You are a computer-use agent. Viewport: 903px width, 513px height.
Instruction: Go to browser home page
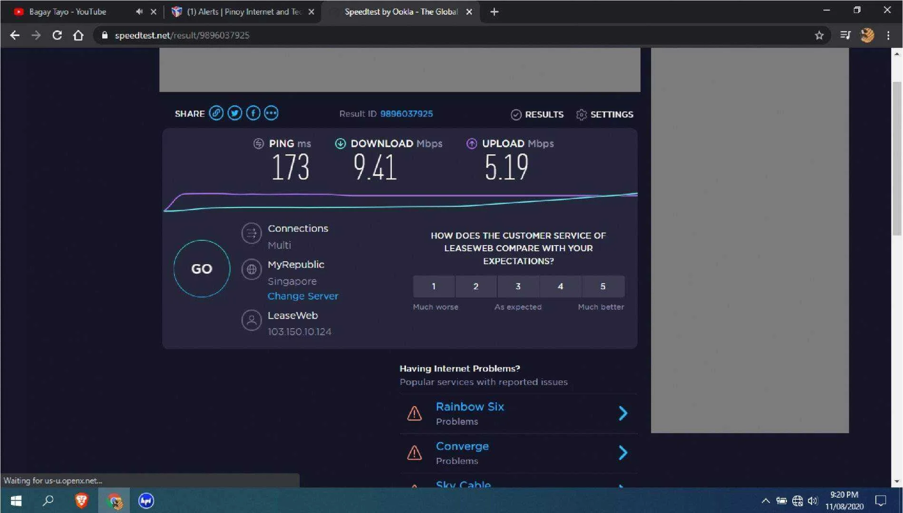(78, 35)
